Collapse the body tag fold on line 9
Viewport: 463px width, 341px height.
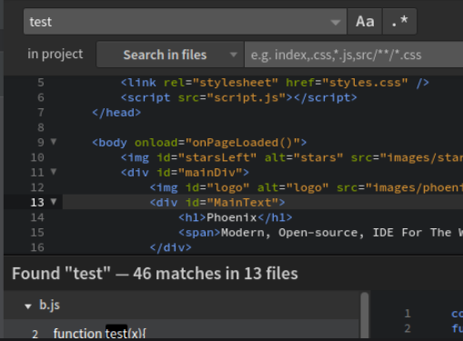(x=54, y=142)
